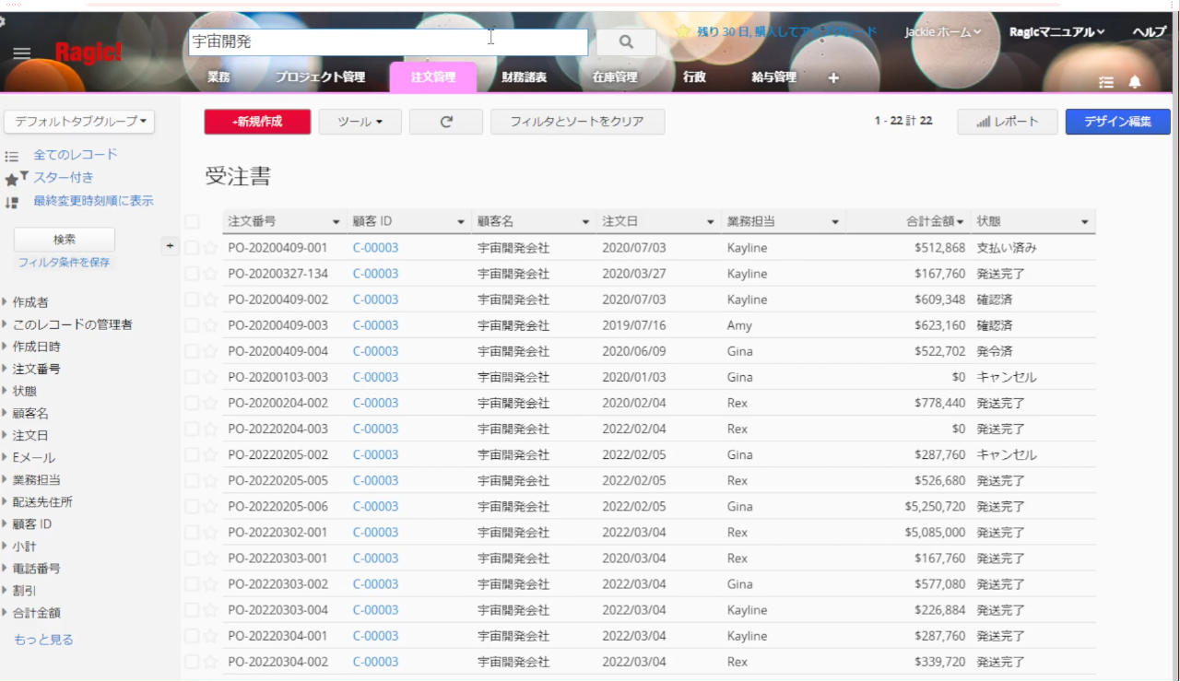Viewport: 1180px width, 682px height.
Task: Click the plus button beside search panel
Action: pyautogui.click(x=169, y=246)
